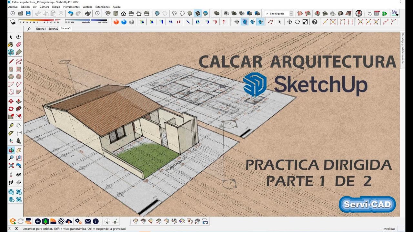Switch to Front house view
Viewport: 413px width, 232px height.
(124, 13)
